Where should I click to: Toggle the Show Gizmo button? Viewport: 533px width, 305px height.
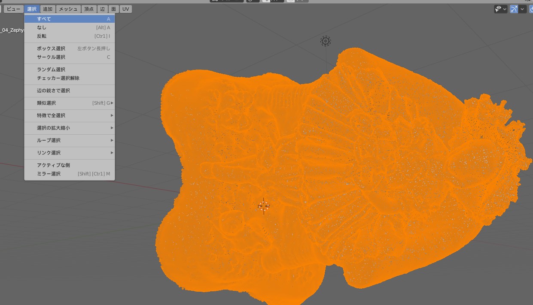(514, 9)
